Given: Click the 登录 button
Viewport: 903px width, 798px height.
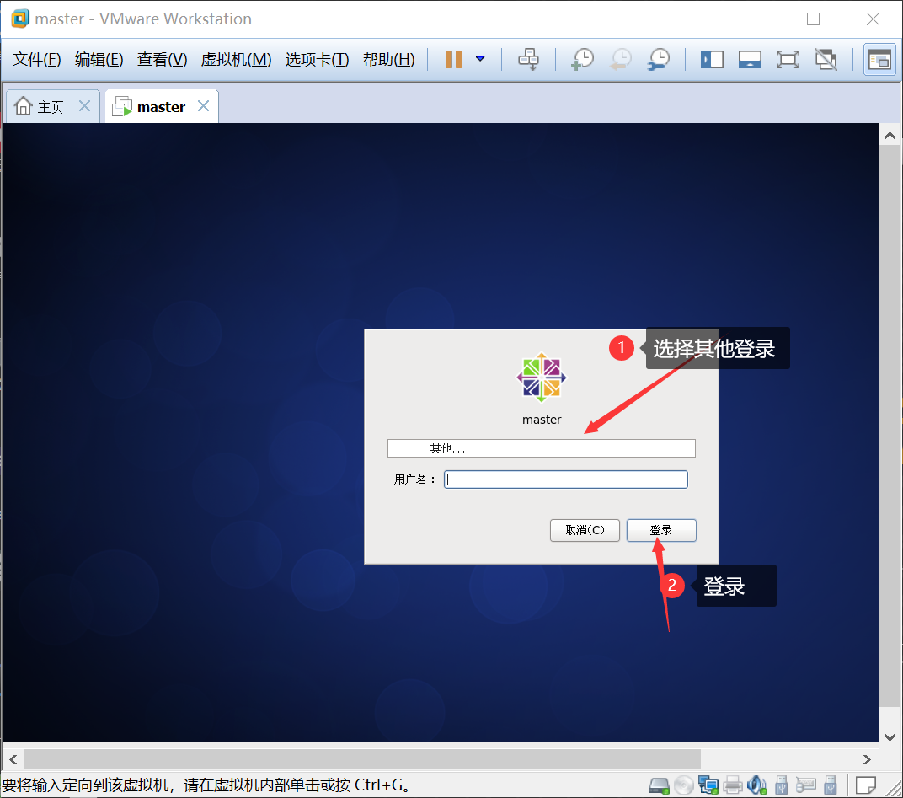Looking at the screenshot, I should click(661, 530).
